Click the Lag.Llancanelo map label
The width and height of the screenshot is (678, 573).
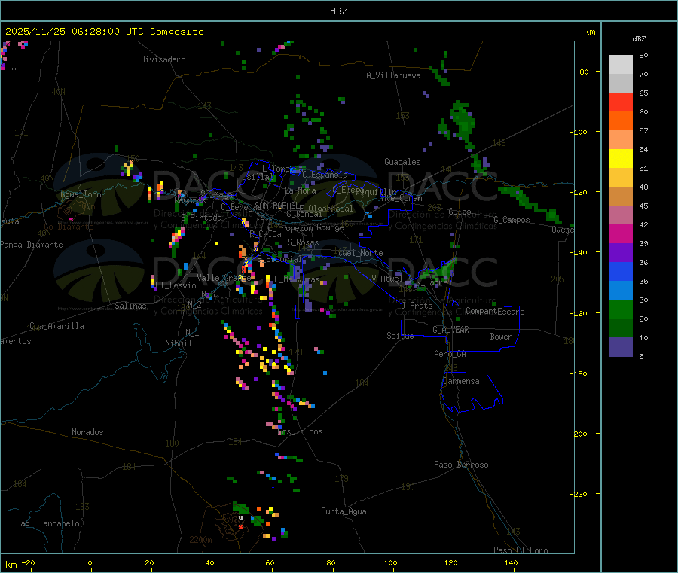coord(48,523)
